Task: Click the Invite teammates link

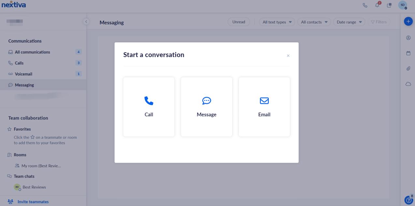Action: 33,201
